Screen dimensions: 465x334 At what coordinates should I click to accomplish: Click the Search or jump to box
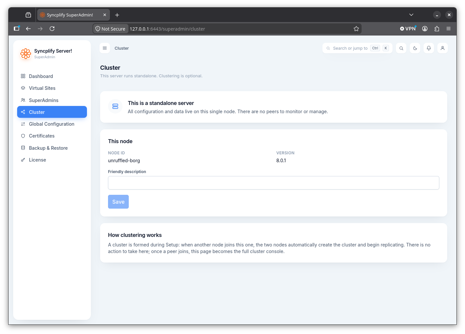(357, 48)
